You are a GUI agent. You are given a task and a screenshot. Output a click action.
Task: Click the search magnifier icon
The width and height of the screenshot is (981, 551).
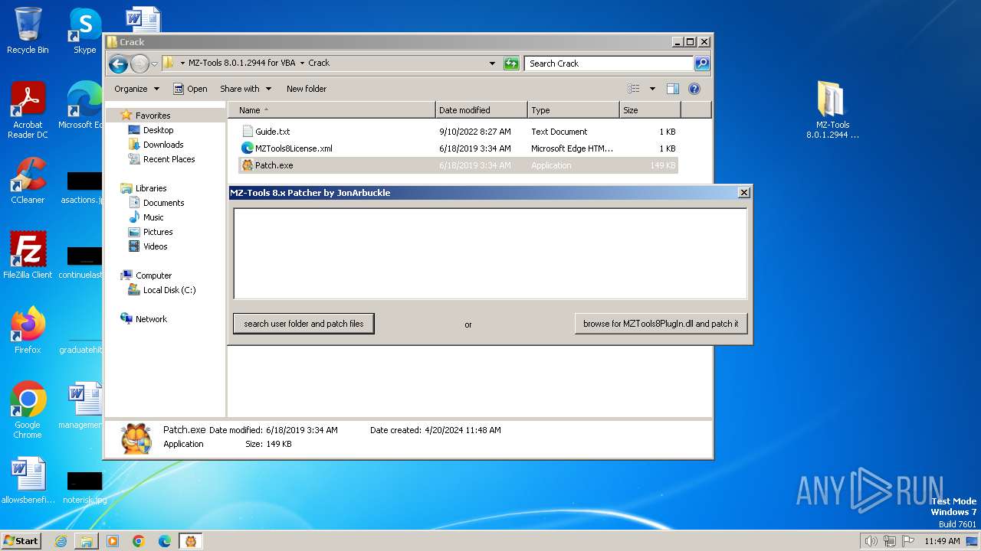pos(701,64)
